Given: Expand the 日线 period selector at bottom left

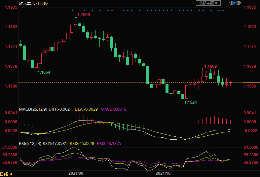Looking at the screenshot, I should pyautogui.click(x=7, y=174).
